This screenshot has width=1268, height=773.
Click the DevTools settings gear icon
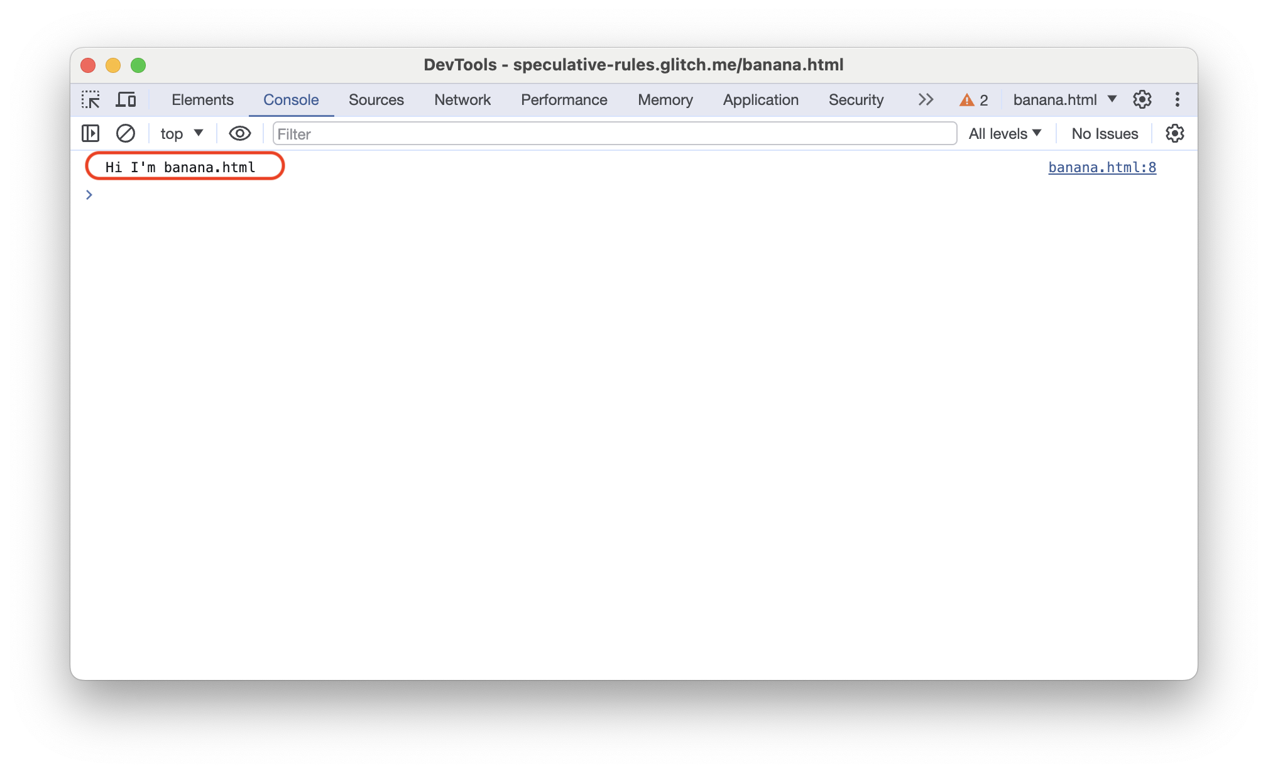1142,100
